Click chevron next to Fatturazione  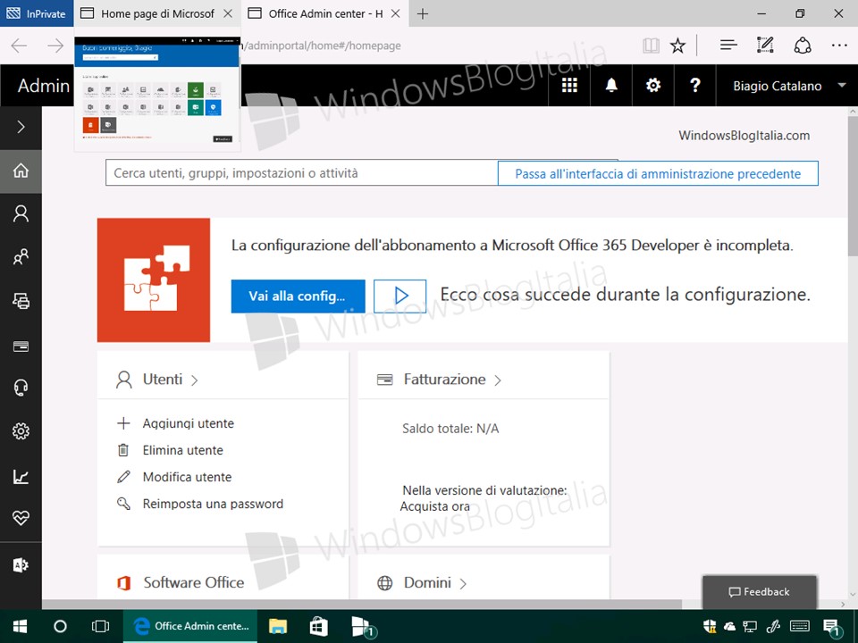pyautogui.click(x=498, y=380)
